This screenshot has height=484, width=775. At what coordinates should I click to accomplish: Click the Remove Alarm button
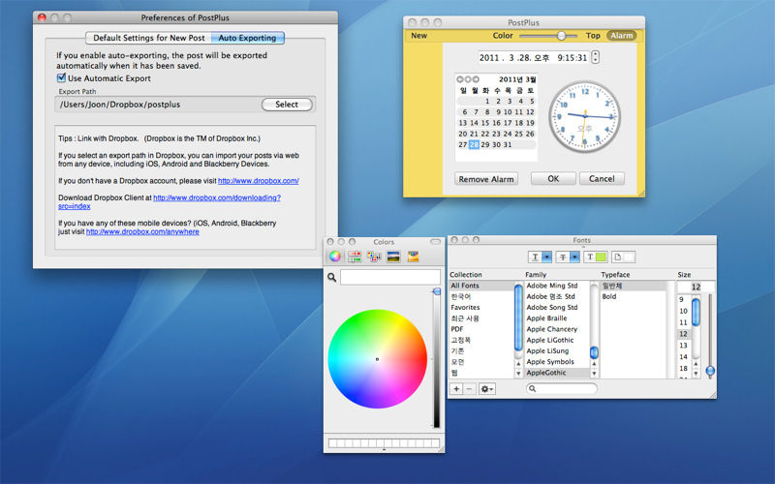point(486,179)
